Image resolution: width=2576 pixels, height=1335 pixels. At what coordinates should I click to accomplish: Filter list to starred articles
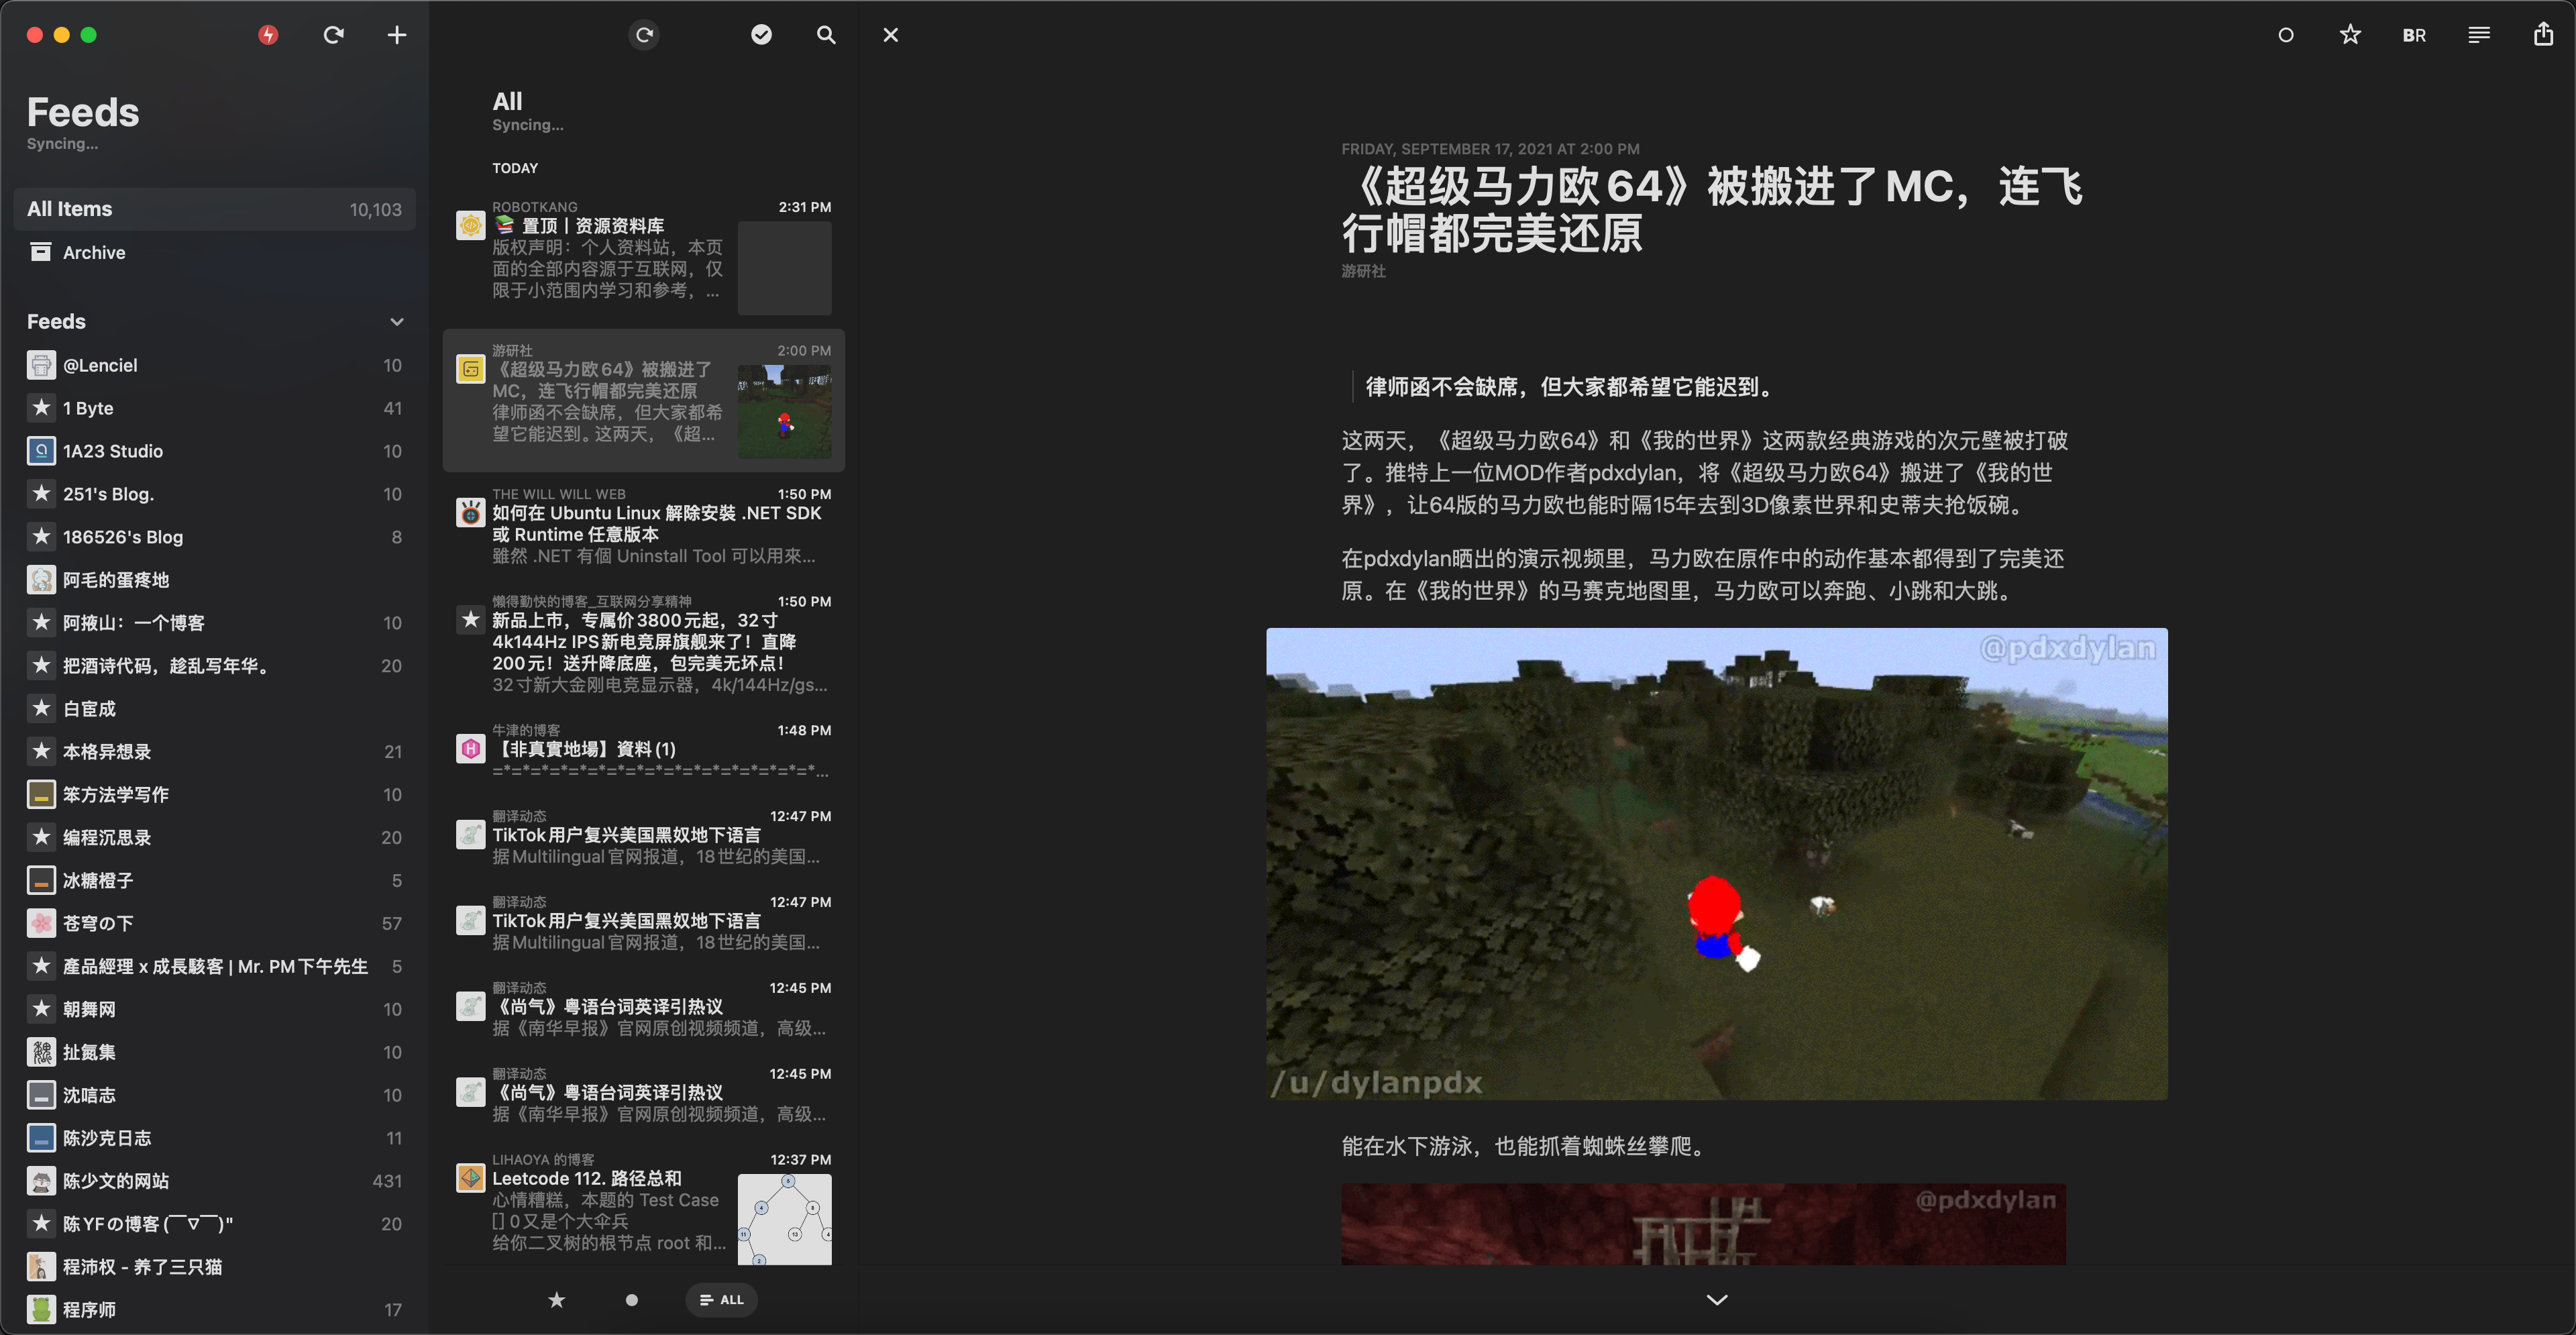[x=557, y=1299]
